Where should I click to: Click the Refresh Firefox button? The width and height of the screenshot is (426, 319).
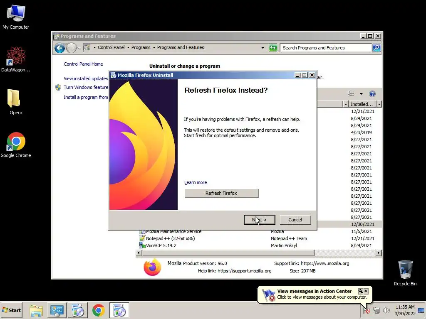(x=221, y=193)
